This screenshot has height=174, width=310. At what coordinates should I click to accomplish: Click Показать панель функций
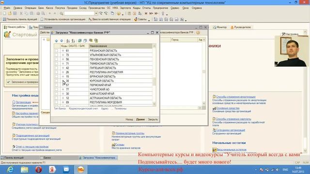tap(20, 19)
